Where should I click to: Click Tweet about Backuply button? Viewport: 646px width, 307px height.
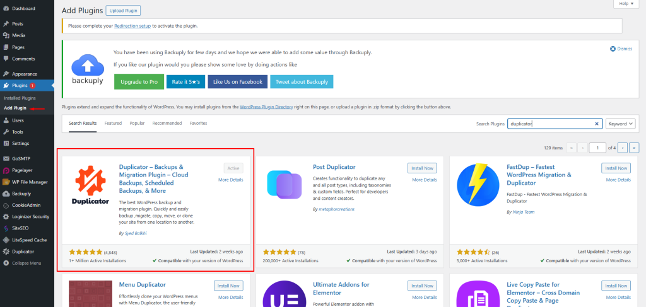302,82
